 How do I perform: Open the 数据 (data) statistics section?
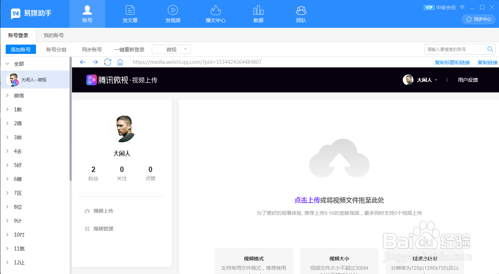click(258, 14)
